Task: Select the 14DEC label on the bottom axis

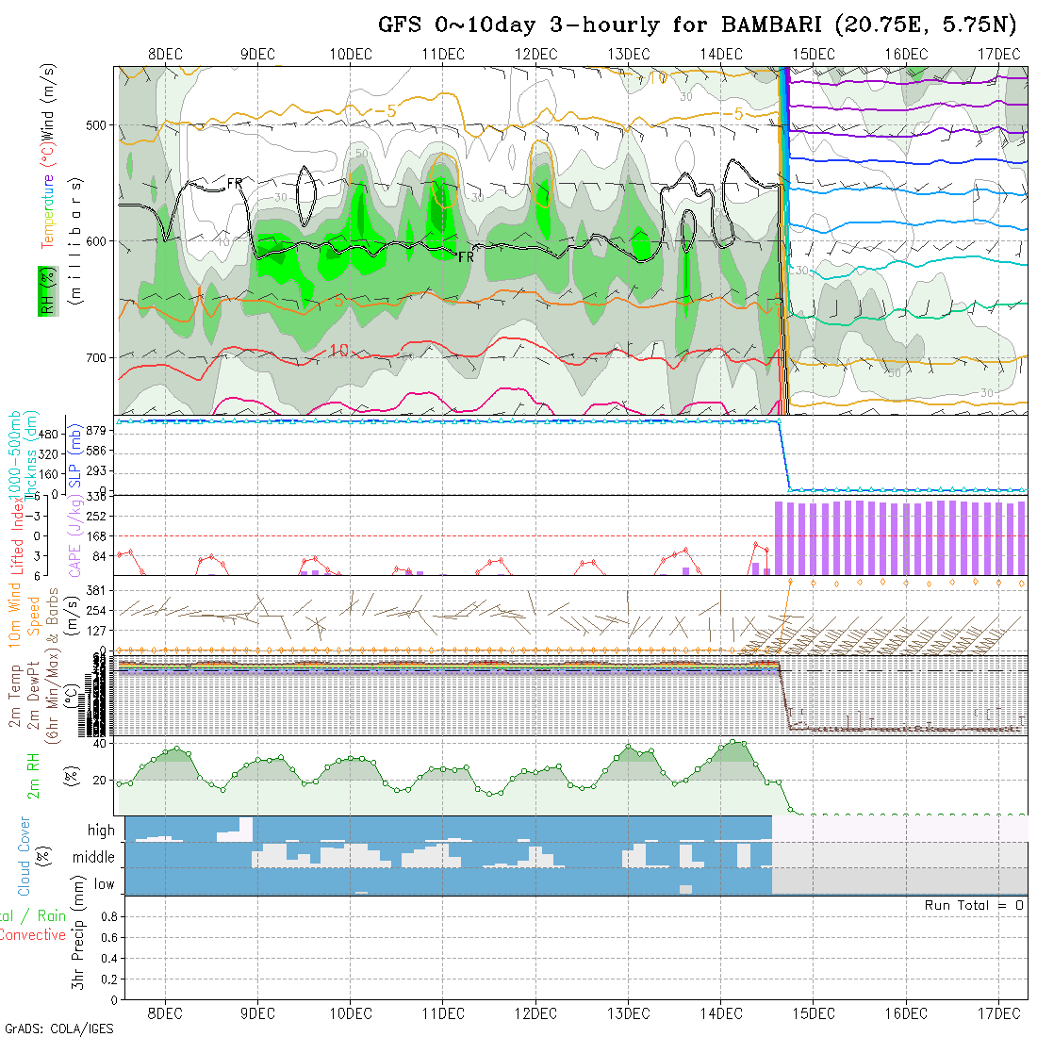Action: [720, 1013]
